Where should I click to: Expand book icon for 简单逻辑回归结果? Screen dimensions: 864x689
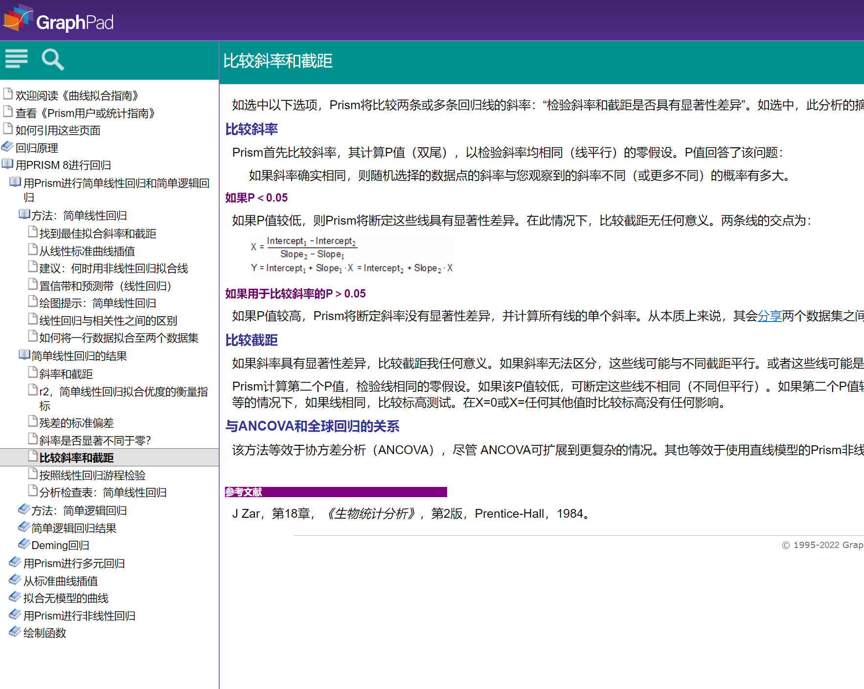[x=24, y=527]
